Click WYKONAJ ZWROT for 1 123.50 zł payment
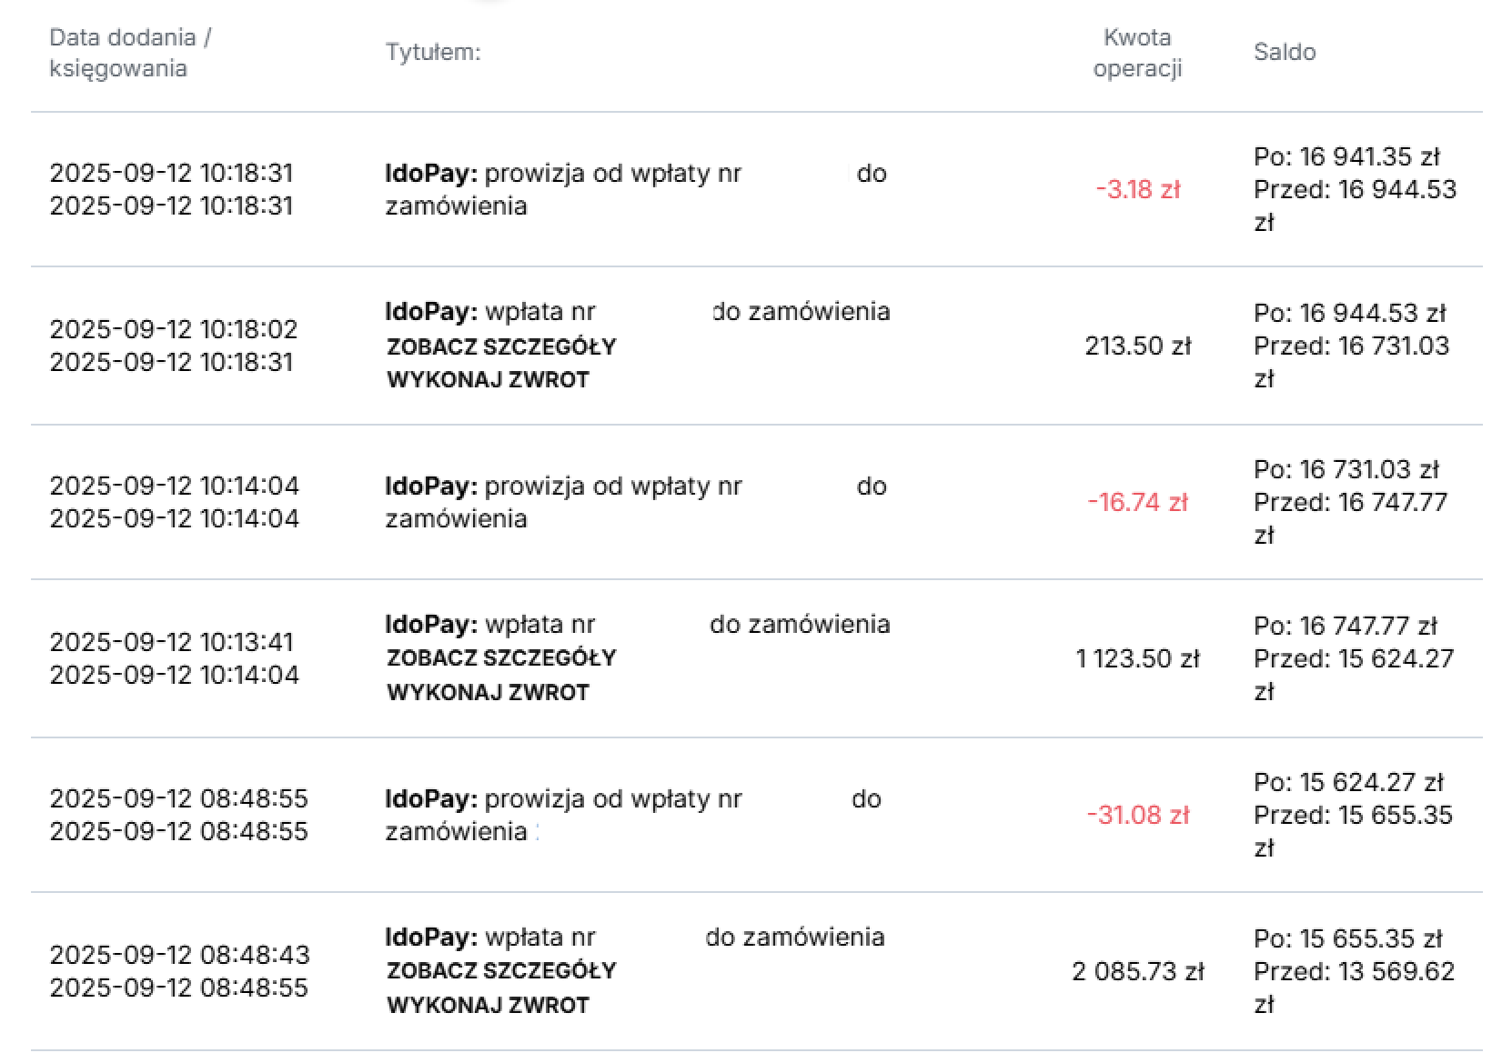Image resolution: width=1492 pixels, height=1053 pixels. click(488, 693)
